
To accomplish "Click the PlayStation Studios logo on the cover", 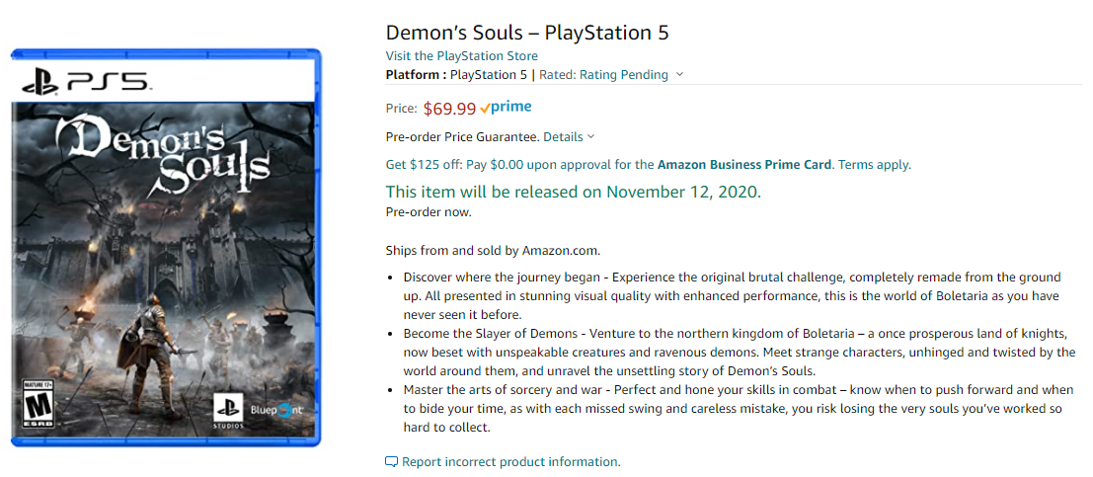I will pos(225,408).
